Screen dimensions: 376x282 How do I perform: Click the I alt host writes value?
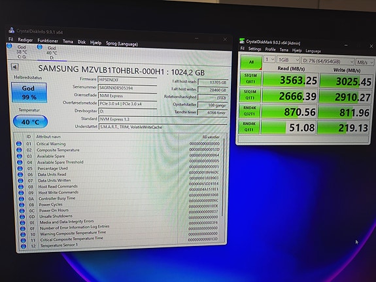click(213, 90)
